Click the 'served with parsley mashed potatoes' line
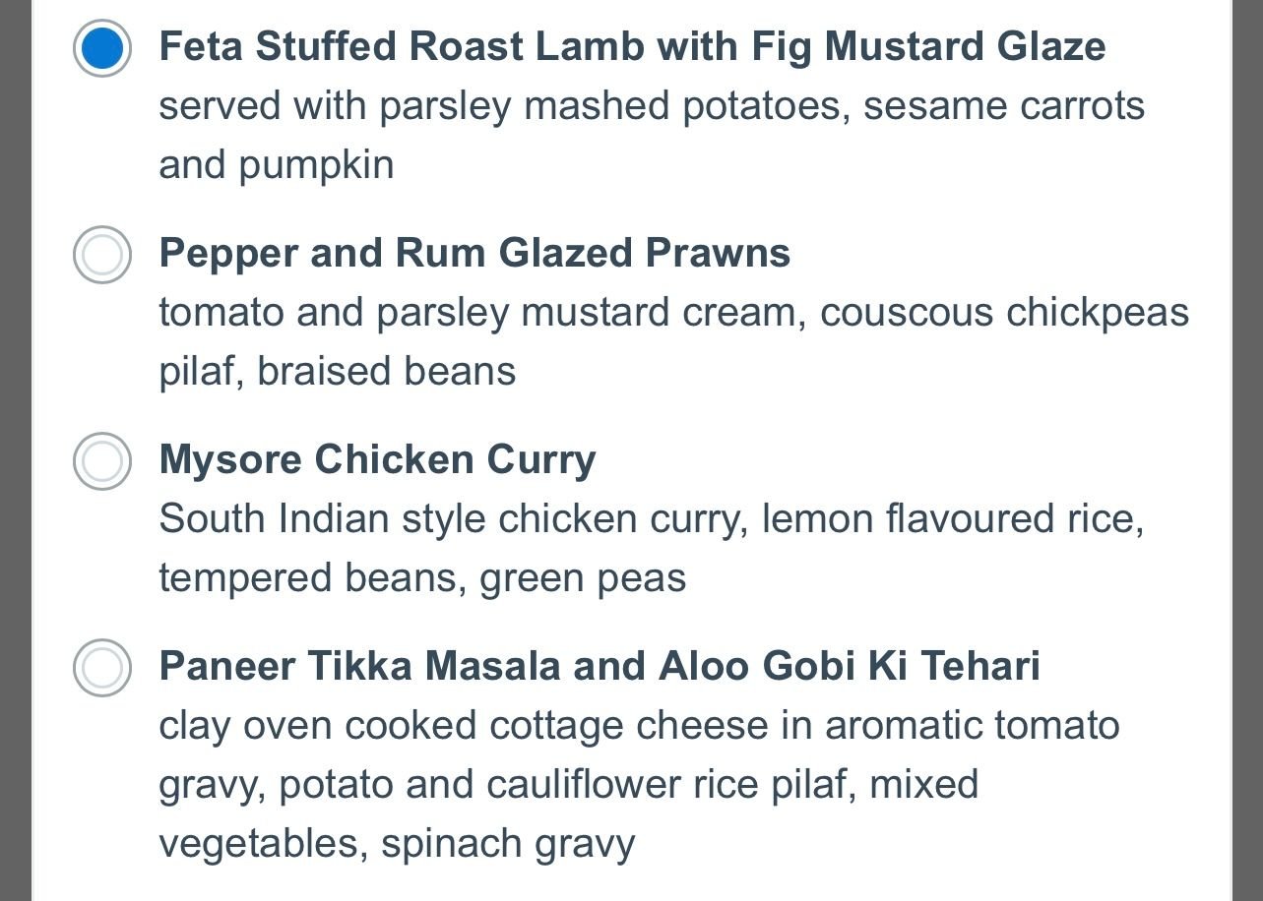 coord(651,105)
